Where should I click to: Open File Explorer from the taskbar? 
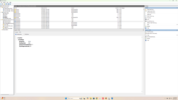coord(91,98)
